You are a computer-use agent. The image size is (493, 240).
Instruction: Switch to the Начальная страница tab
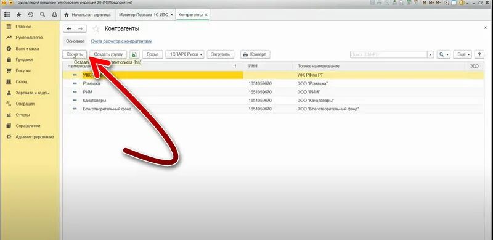click(88, 15)
